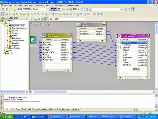Toggle the T button on T_SEQ title bar

(x=103, y=24)
